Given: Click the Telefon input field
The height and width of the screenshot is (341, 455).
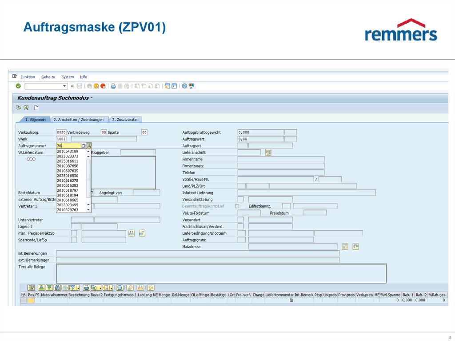Looking at the screenshot, I should (x=281, y=173).
